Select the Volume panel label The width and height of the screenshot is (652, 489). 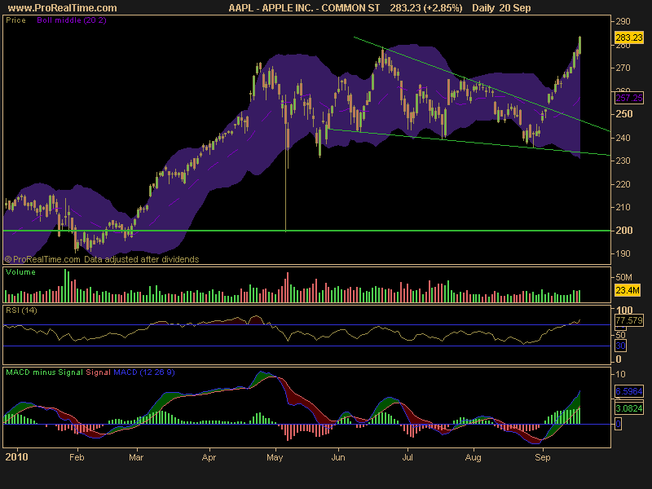[21, 272]
